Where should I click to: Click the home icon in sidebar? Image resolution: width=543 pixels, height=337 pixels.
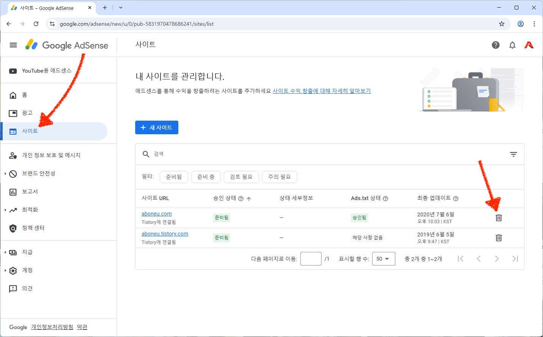coord(13,95)
